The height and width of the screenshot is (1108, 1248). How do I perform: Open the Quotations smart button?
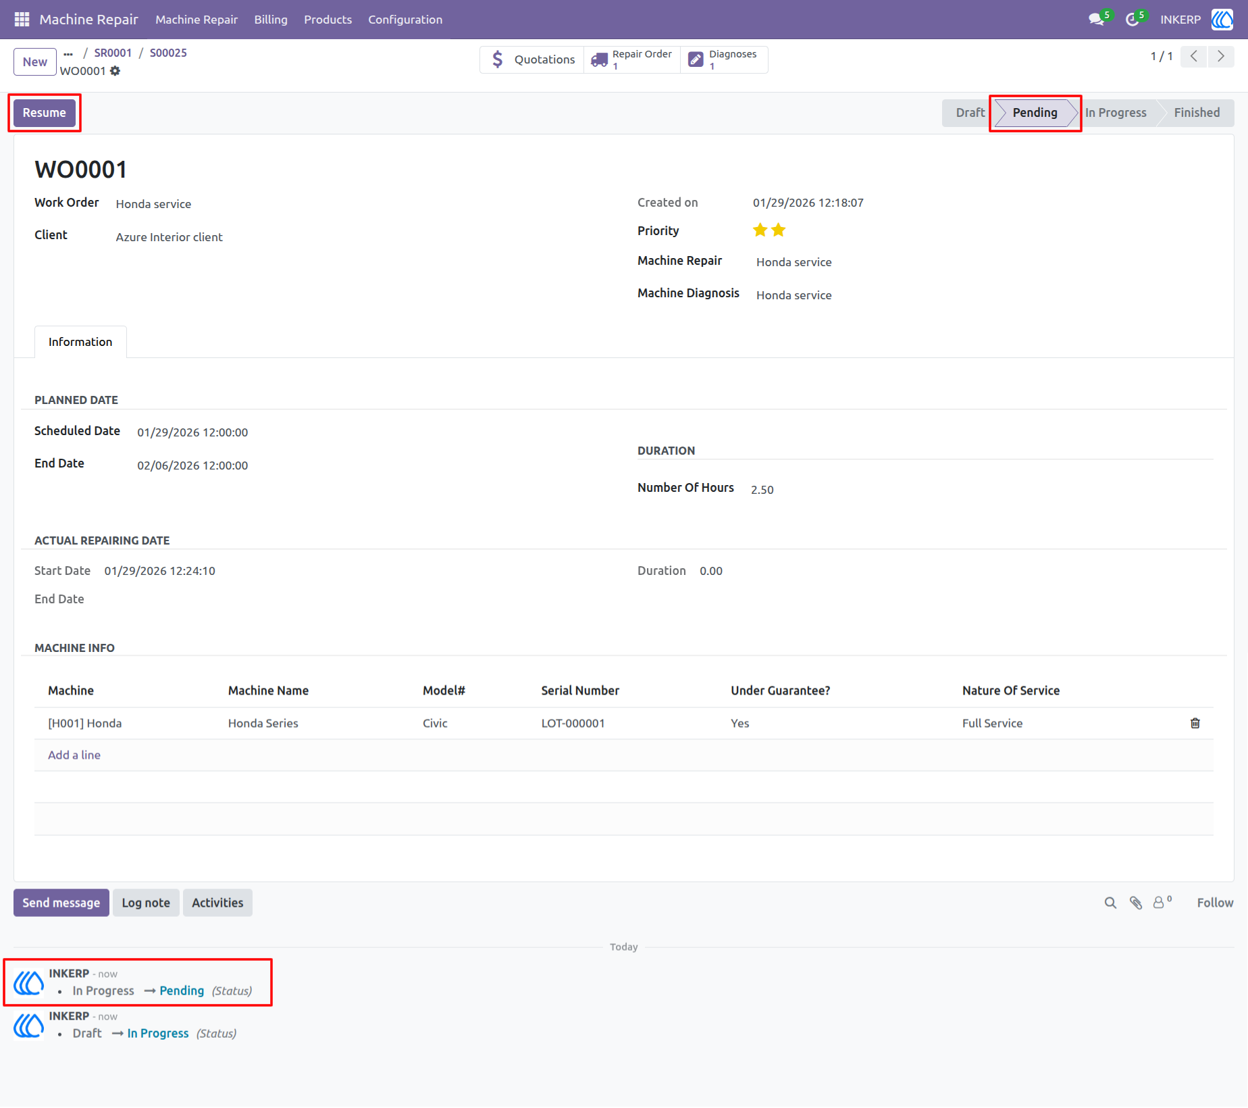532,59
